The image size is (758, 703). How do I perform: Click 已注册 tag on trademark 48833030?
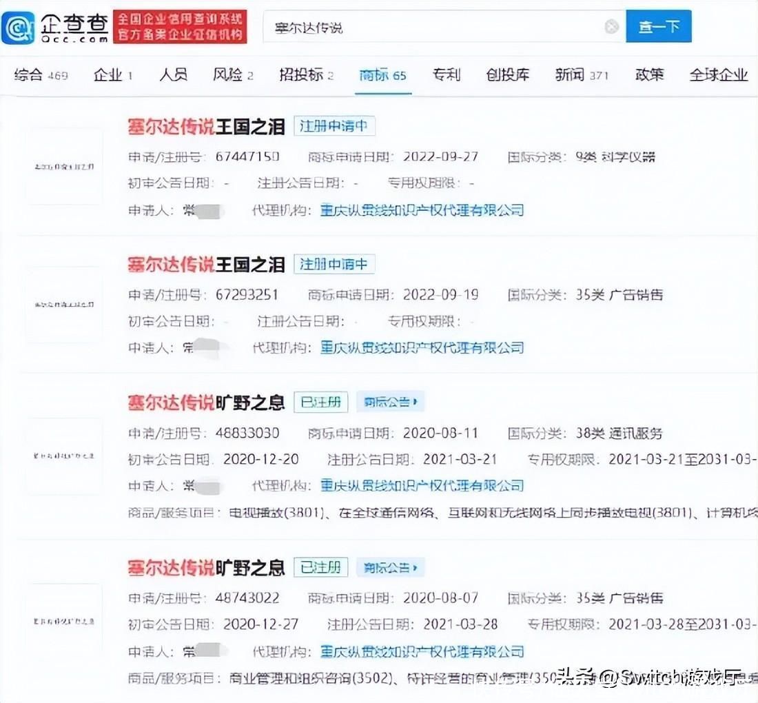coord(321,402)
